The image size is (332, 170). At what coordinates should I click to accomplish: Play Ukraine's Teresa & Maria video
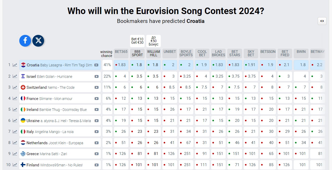[96, 121]
